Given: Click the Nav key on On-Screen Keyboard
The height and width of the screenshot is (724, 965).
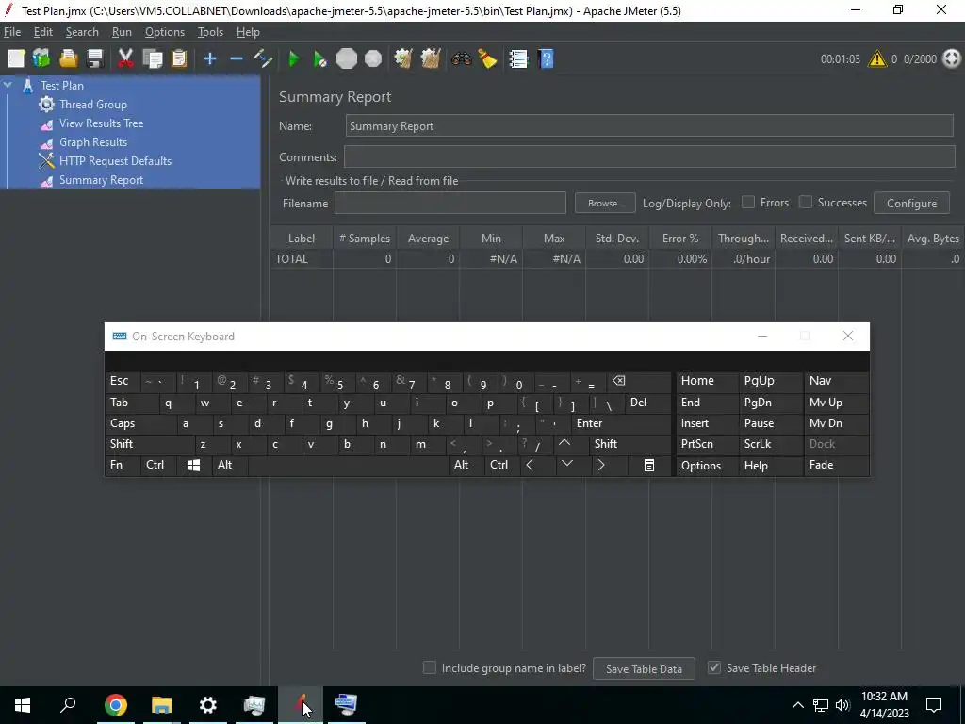Looking at the screenshot, I should 837,381.
